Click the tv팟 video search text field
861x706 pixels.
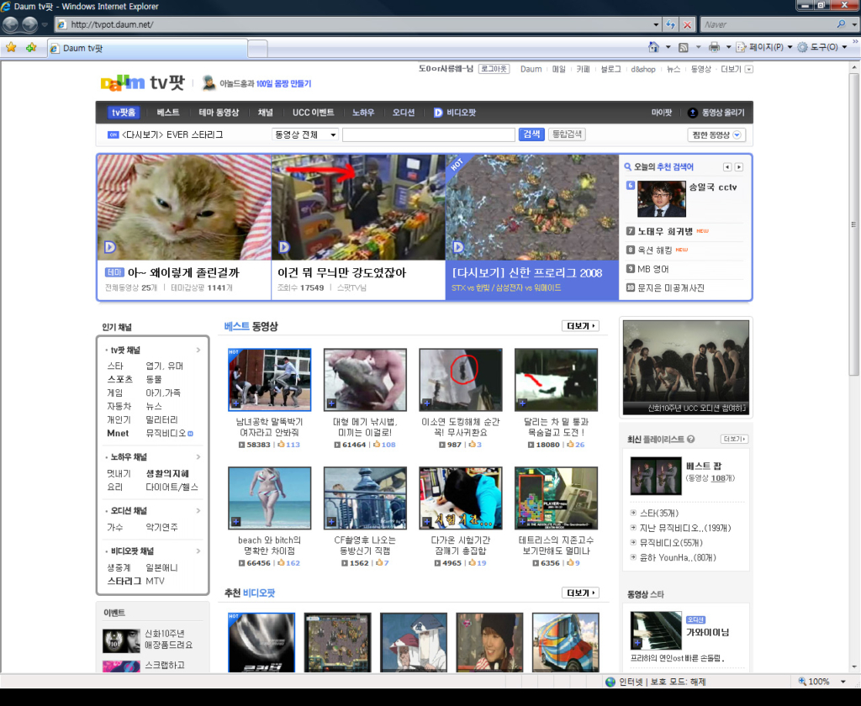[x=428, y=134]
